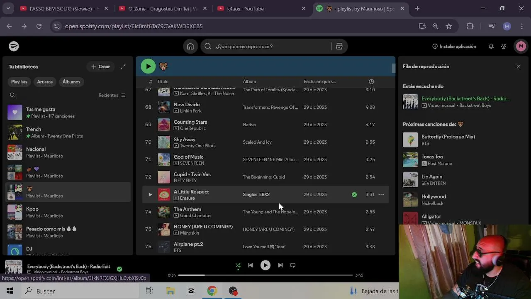Viewport: 531px width, 299px height.
Task: Skip to previous track
Action: tap(251, 265)
